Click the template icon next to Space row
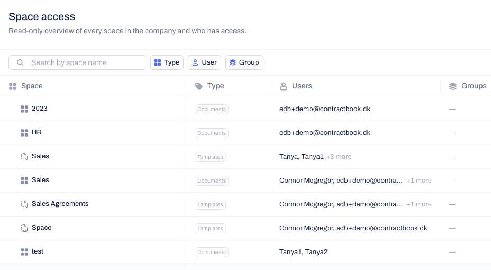This screenshot has width=491, height=270. click(24, 228)
